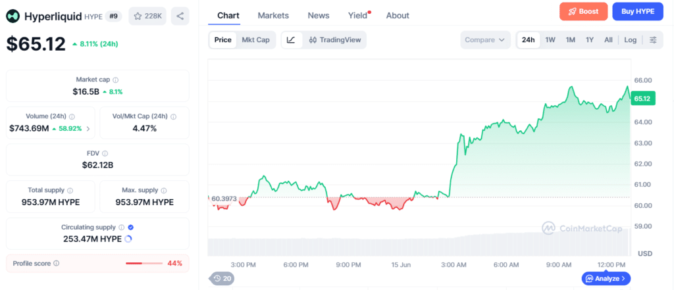The height and width of the screenshot is (290, 674).
Task: Open info tooltip next to Total supply
Action: (70, 190)
